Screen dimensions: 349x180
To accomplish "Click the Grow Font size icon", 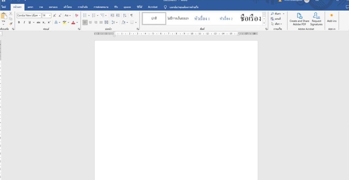I will [x=55, y=15].
